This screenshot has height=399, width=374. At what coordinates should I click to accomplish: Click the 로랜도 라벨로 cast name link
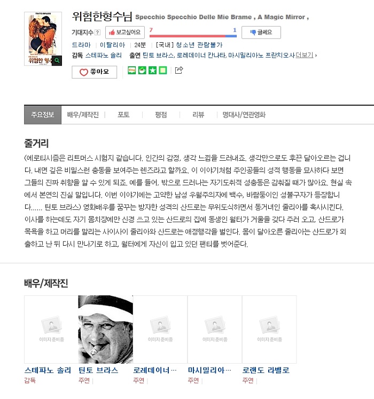pos(266,370)
